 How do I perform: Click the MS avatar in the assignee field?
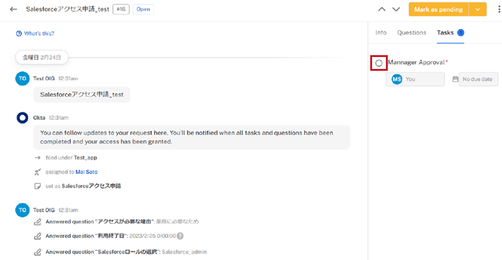(397, 80)
